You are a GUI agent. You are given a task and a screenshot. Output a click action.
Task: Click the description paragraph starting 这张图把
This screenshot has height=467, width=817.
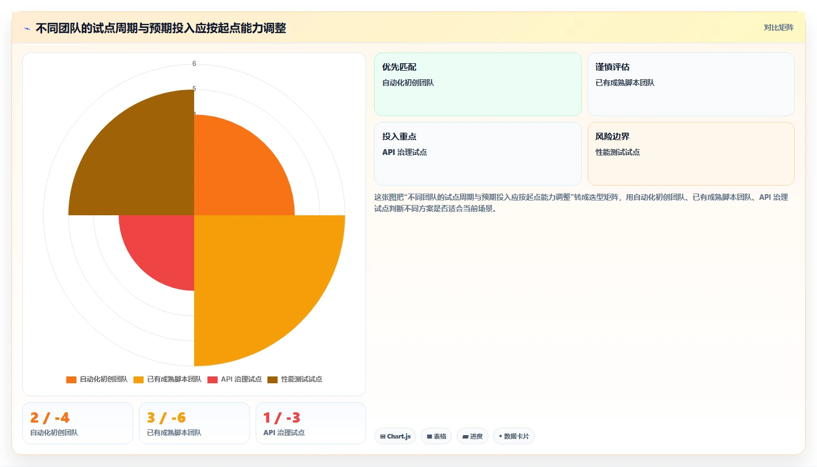pyautogui.click(x=581, y=203)
